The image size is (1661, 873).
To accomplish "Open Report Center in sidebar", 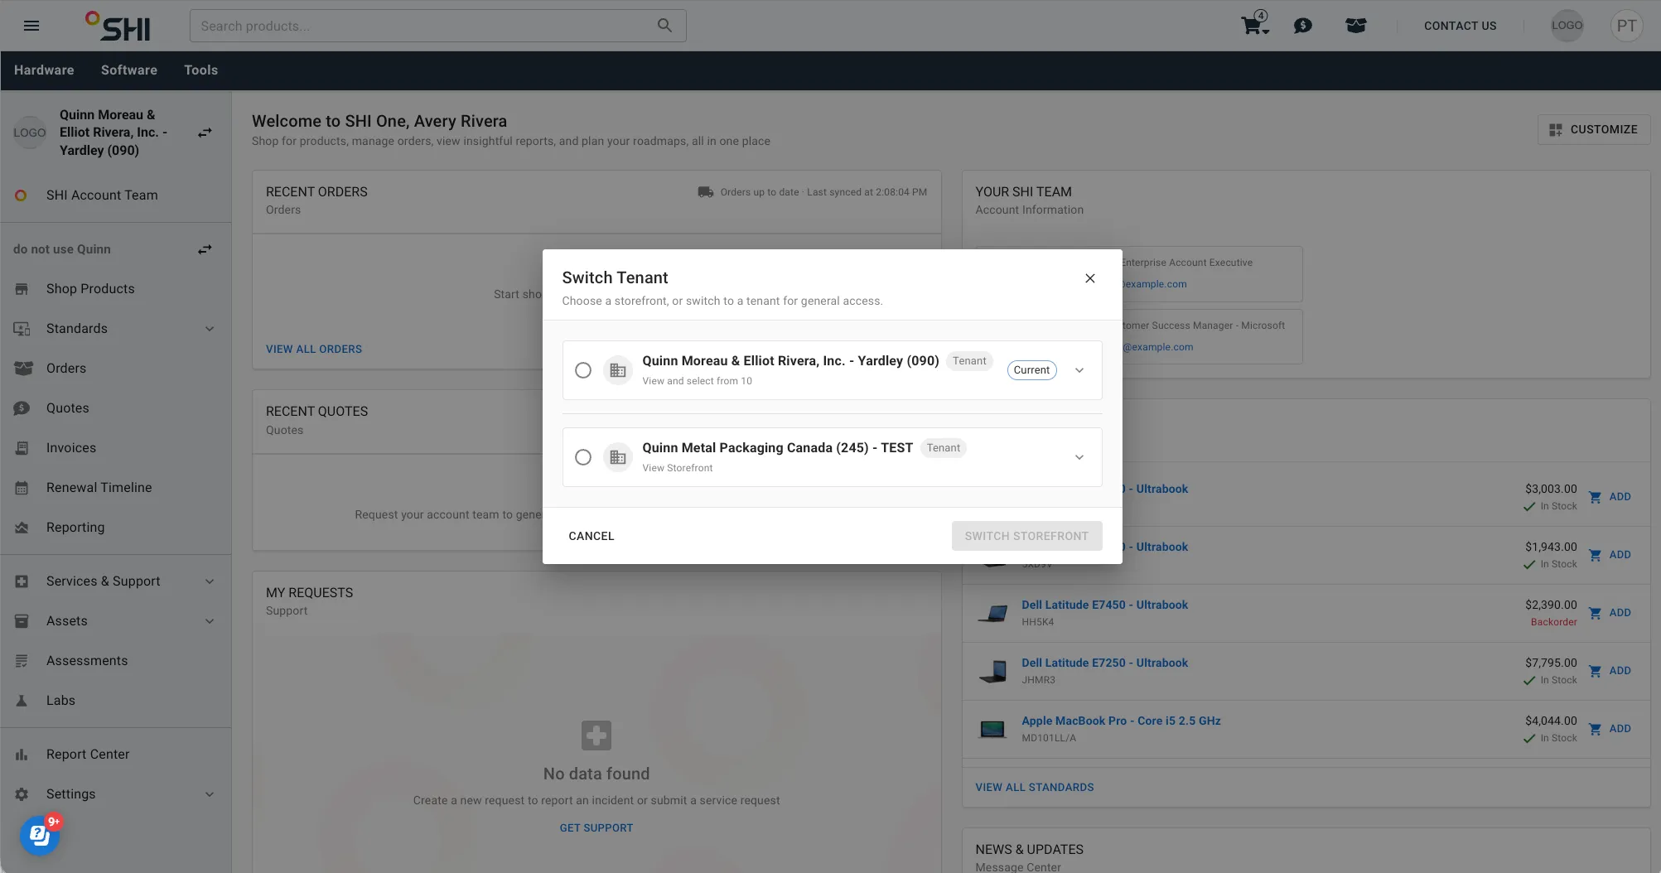I will coord(116,755).
